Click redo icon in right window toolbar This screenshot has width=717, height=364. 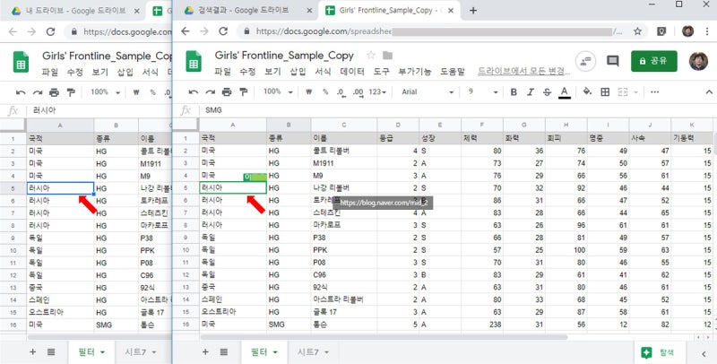210,92
